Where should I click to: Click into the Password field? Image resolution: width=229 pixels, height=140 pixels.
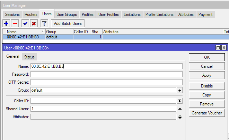click(106, 74)
